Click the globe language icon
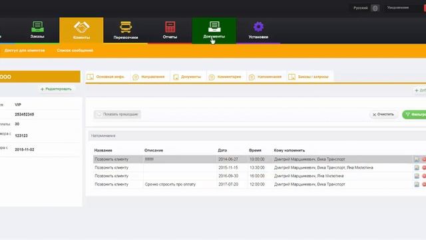This screenshot has height=240, width=426. click(375, 8)
